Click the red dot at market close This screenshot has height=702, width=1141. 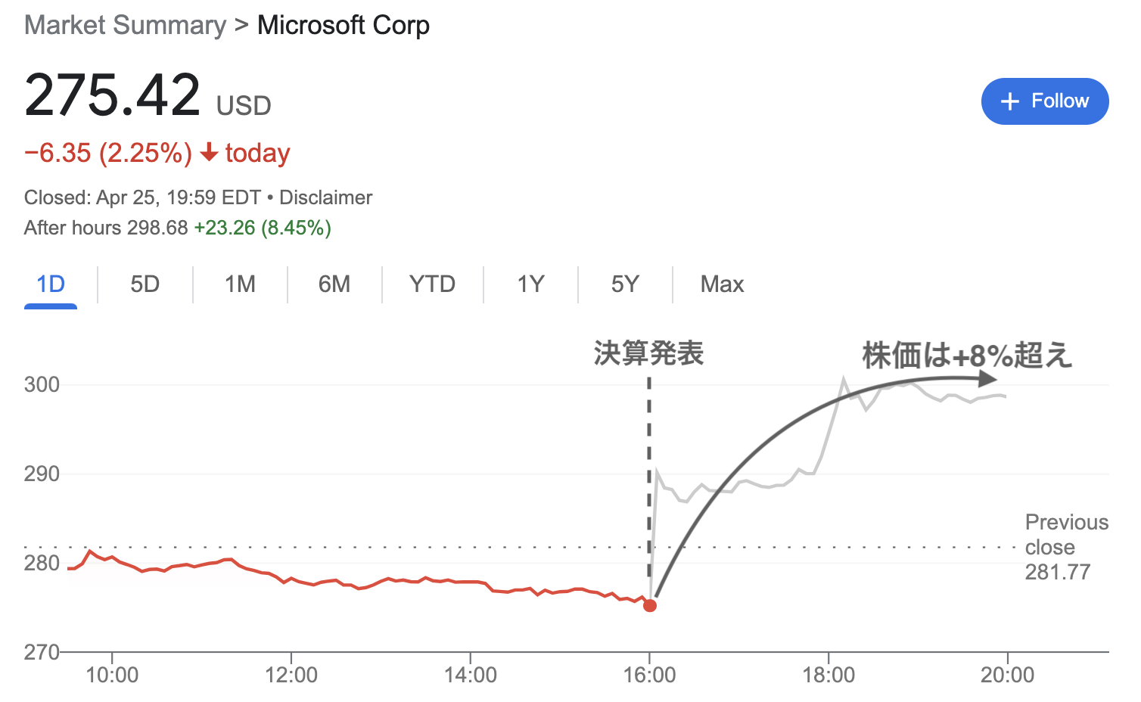[x=650, y=605]
